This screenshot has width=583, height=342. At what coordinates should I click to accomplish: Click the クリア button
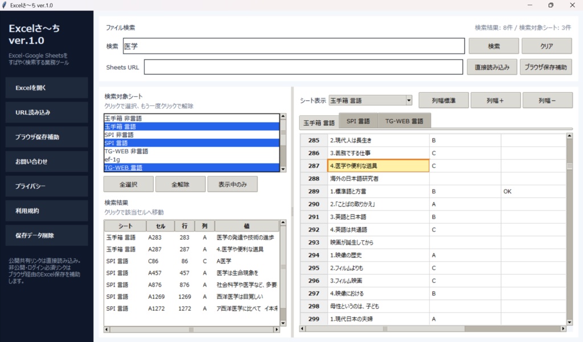coord(547,46)
